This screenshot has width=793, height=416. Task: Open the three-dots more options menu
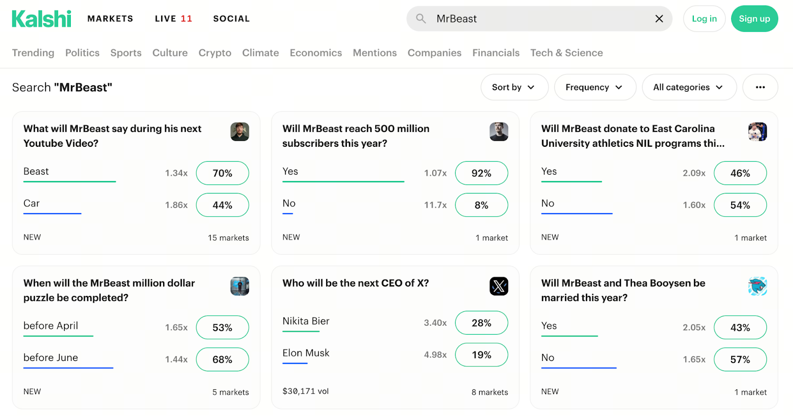tap(760, 87)
